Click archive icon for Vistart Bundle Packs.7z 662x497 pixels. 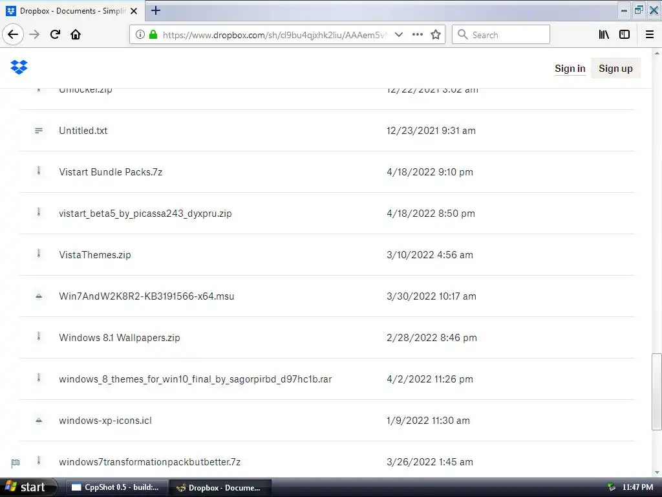[38, 171]
